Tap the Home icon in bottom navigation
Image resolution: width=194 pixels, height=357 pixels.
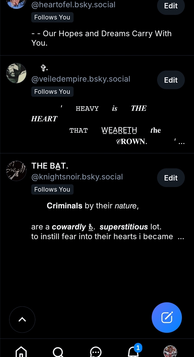[x=21, y=352]
